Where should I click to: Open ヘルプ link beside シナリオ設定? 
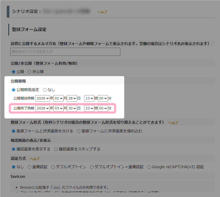coord(102,12)
